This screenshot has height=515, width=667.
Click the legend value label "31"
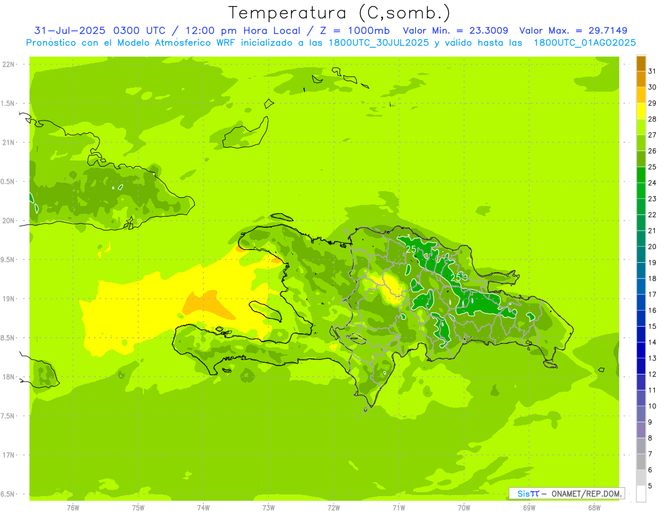[x=653, y=71]
